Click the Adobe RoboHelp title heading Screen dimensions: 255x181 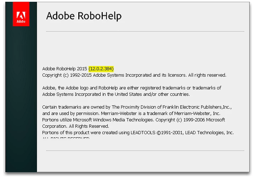[84, 16]
